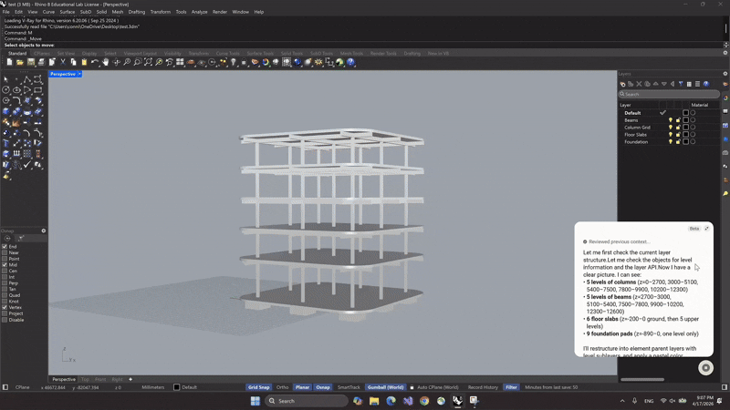Open the Windows Start button
Image resolution: width=730 pixels, height=410 pixels.
pyautogui.click(x=255, y=401)
